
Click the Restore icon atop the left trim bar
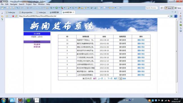point(2,13)
